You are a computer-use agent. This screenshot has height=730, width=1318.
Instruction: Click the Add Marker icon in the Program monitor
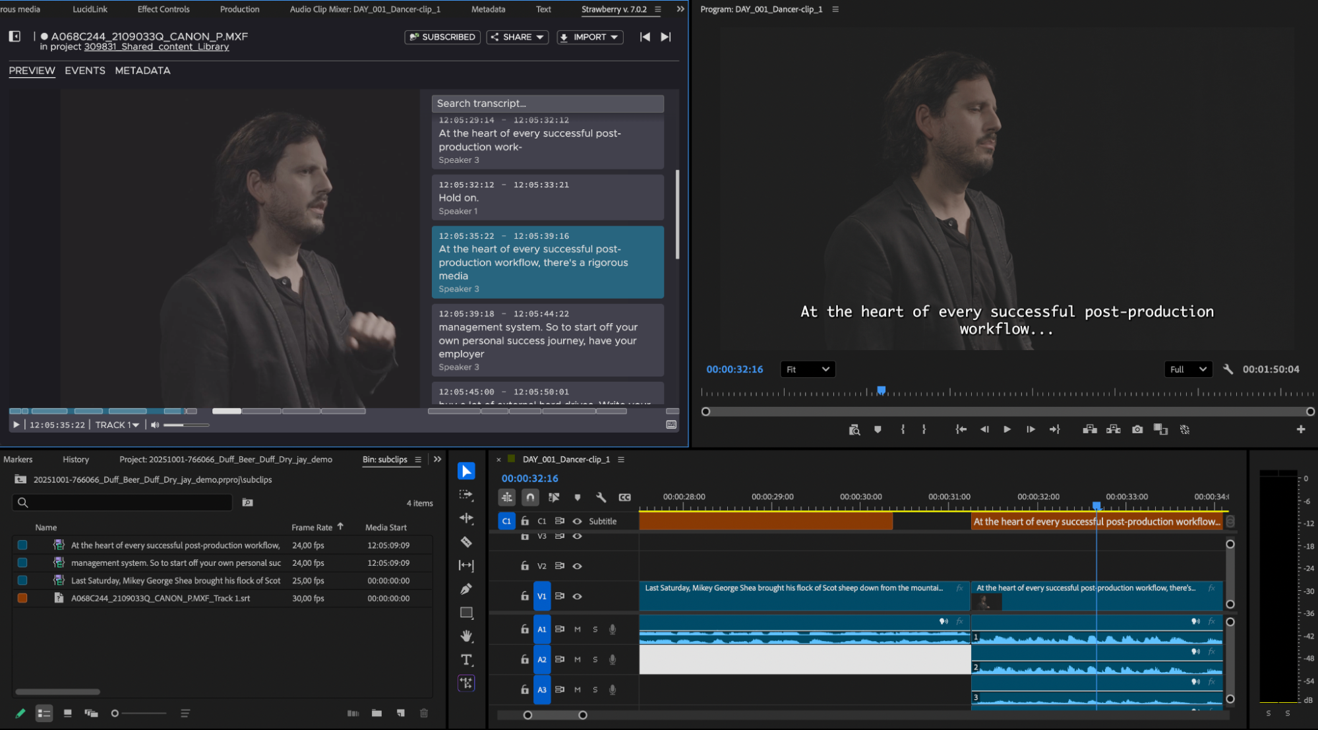point(878,429)
